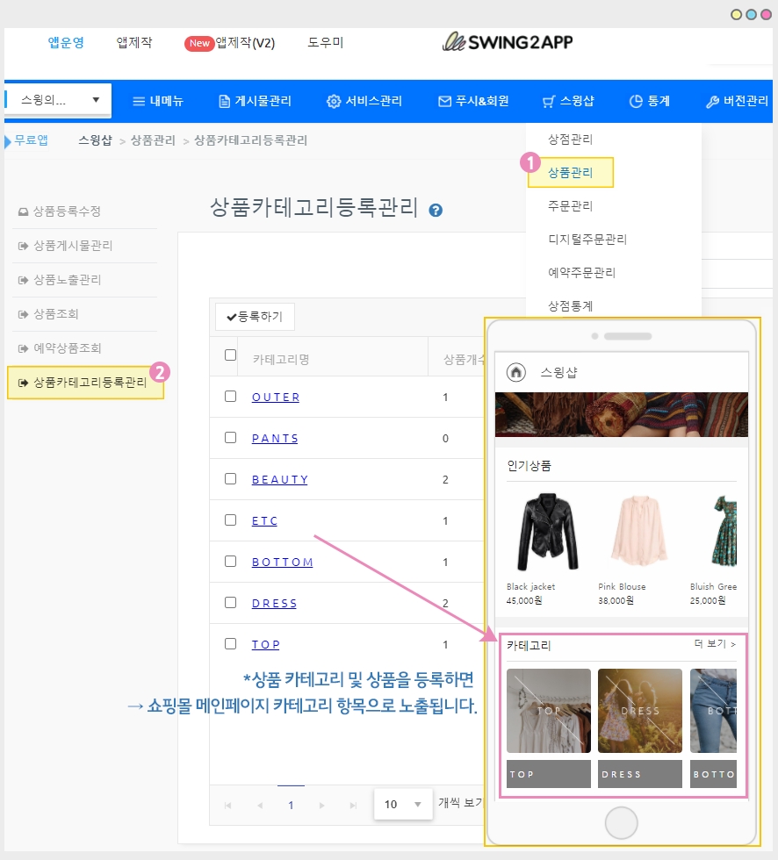This screenshot has width=778, height=860.
Task: Click the 무료앱 label
Action: click(x=32, y=140)
